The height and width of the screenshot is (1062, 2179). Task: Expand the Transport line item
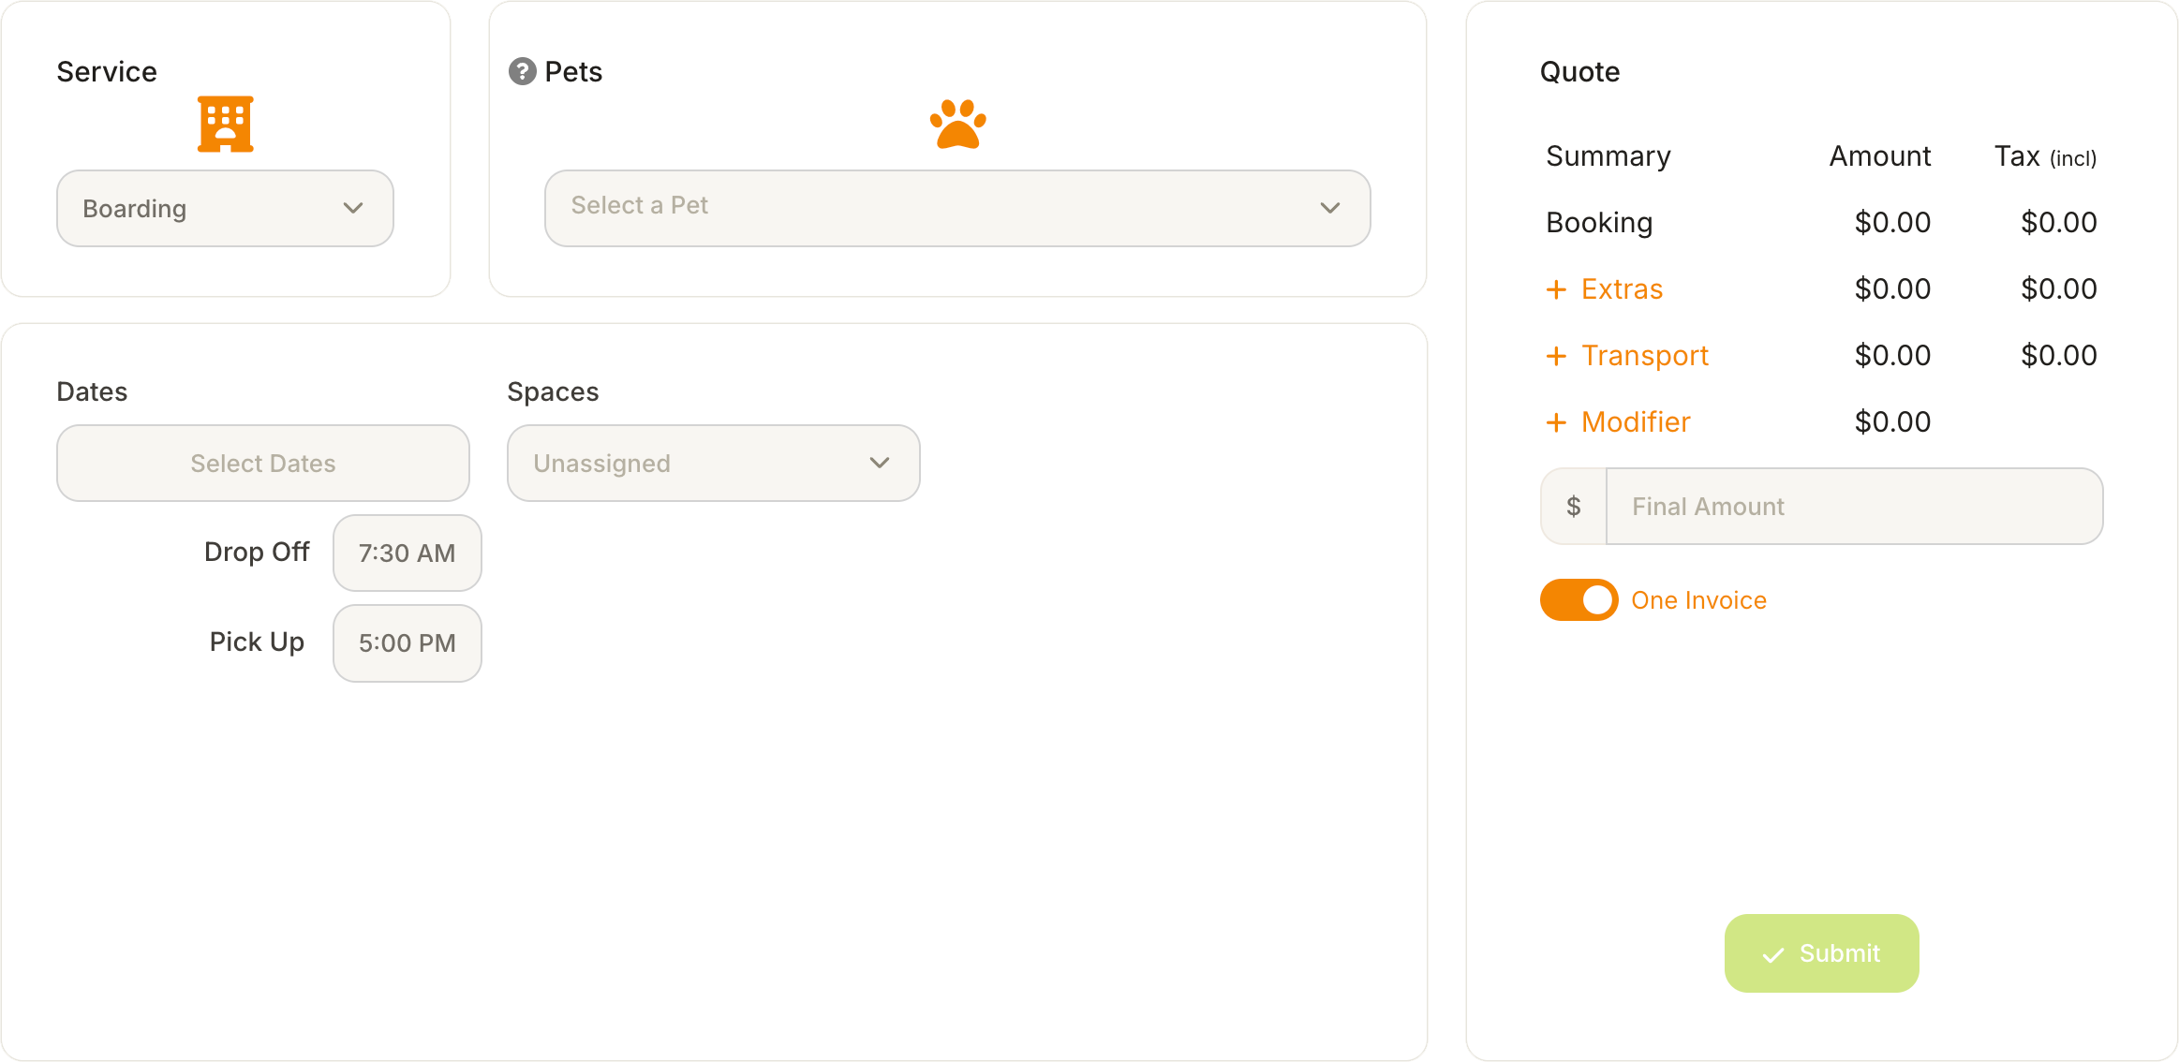click(1645, 356)
